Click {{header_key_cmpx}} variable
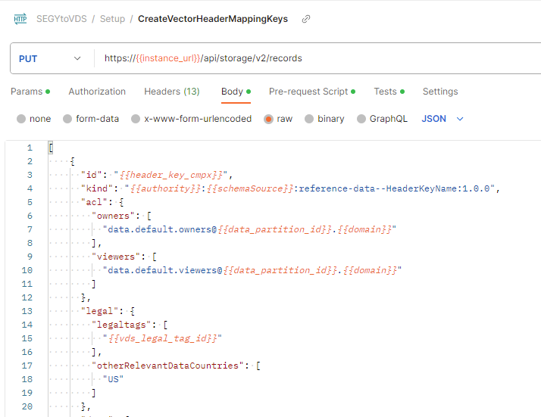Image resolution: width=541 pixels, height=417 pixels. [x=170, y=175]
